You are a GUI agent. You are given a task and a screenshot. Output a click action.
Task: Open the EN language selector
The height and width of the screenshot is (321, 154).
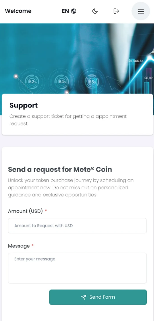click(x=69, y=11)
